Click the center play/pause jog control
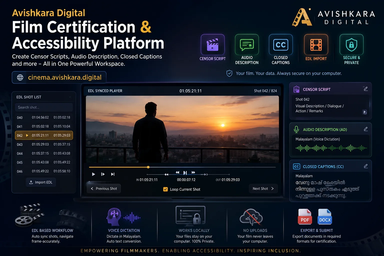Viewport: 384px width, 256px height. point(185,173)
